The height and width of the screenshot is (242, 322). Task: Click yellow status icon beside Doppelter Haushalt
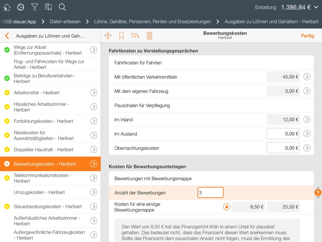[7, 149]
